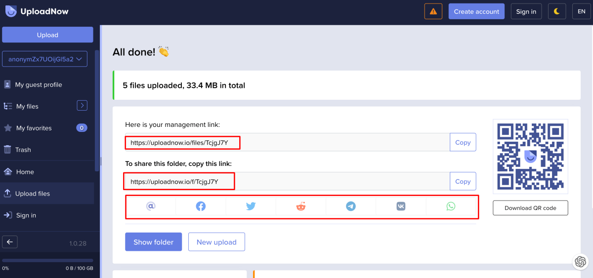Share the folder link via email icon
The image size is (593, 278).
151,206
